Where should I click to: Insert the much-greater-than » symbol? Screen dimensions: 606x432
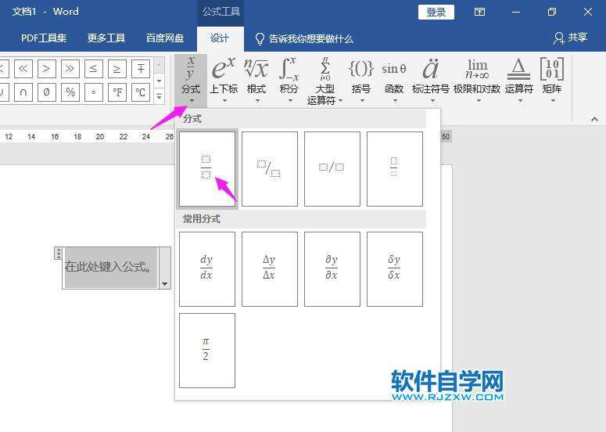coord(70,69)
